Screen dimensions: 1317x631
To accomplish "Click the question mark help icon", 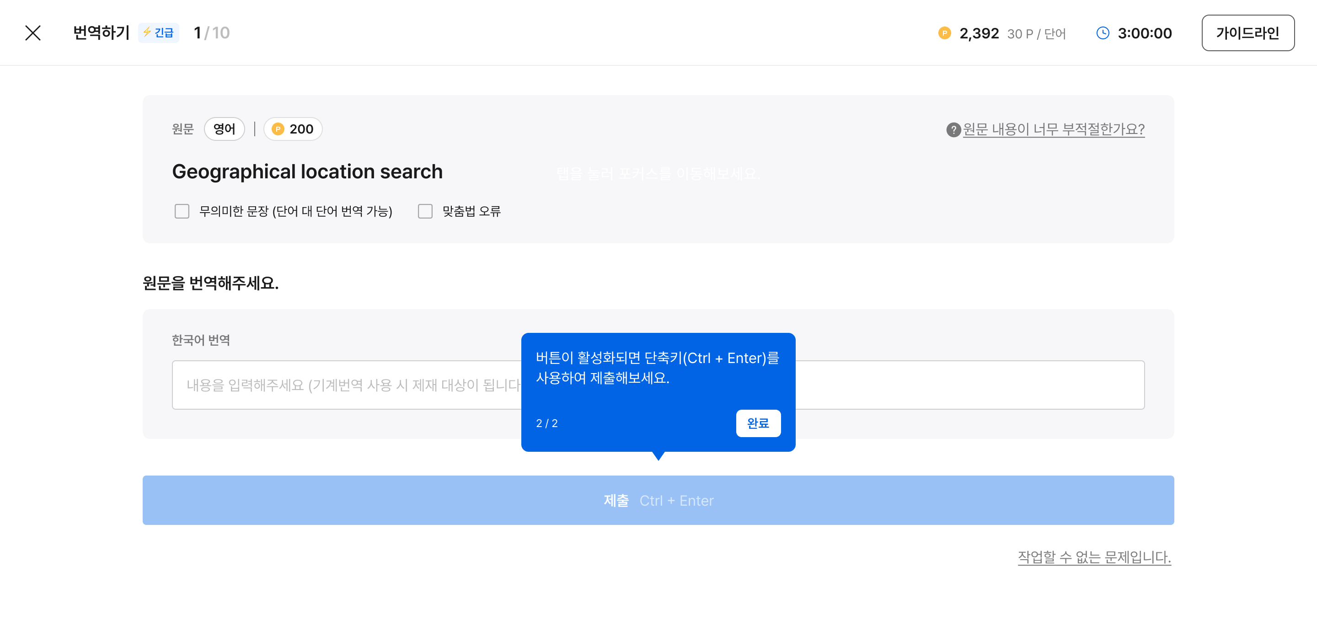I will pyautogui.click(x=953, y=130).
